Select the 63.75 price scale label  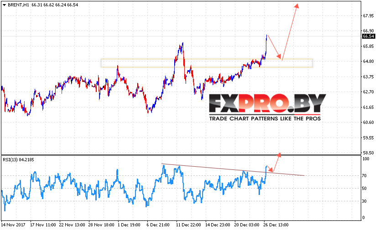click(369, 77)
